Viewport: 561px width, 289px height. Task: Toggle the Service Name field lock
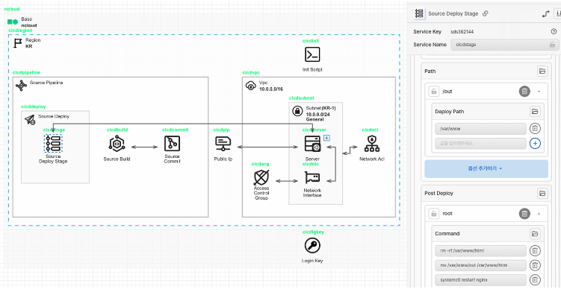click(x=553, y=45)
